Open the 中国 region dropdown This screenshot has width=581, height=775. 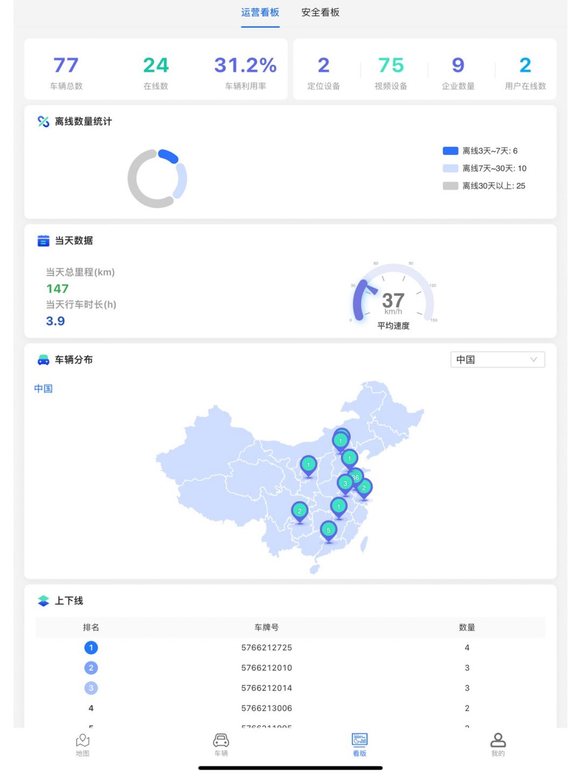click(497, 360)
